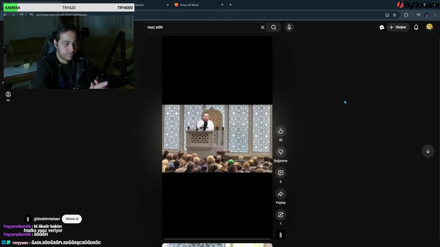Viewport: 440px width, 247px height.
Task: Start voice search with the microphone
Action: (x=289, y=27)
